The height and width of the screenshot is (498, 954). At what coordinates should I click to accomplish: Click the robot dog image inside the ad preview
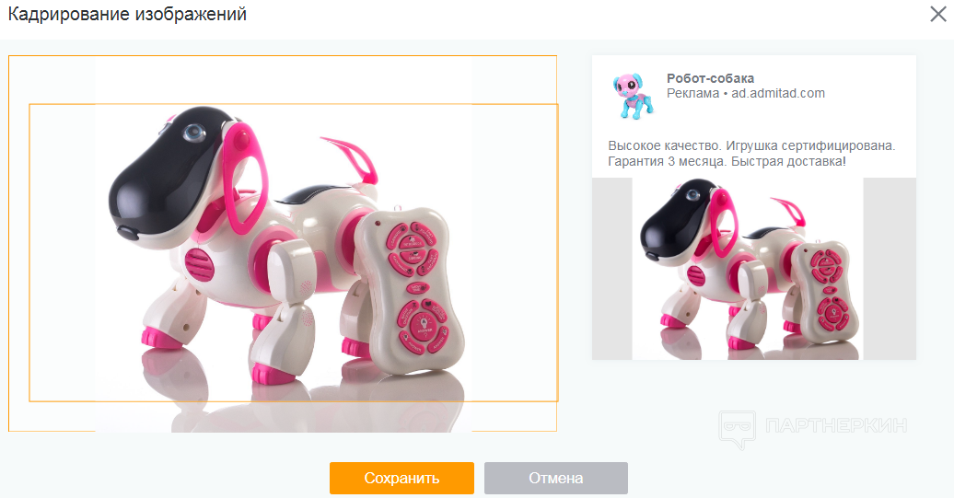(x=748, y=269)
